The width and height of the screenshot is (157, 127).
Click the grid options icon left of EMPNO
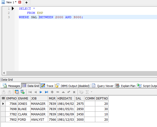(x=3, y=98)
